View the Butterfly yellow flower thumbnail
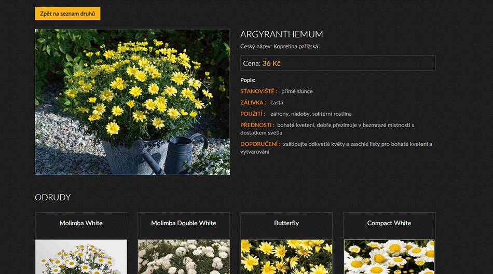493x274 pixels. (286, 257)
